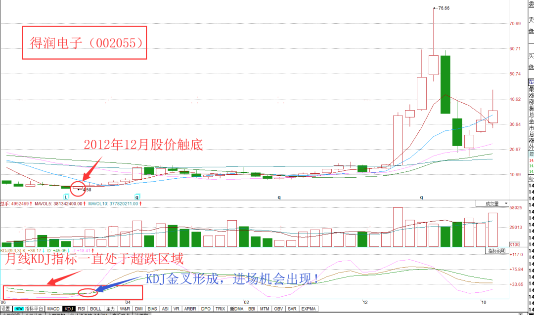Switch to the RSI indicator tab
Screen dimensions: 534x315
coord(82,309)
